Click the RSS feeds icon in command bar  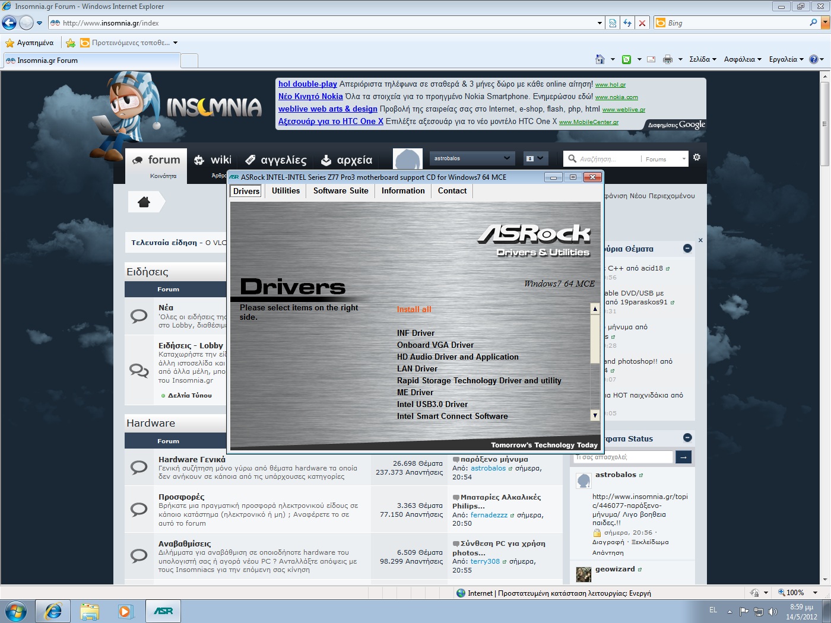click(626, 59)
